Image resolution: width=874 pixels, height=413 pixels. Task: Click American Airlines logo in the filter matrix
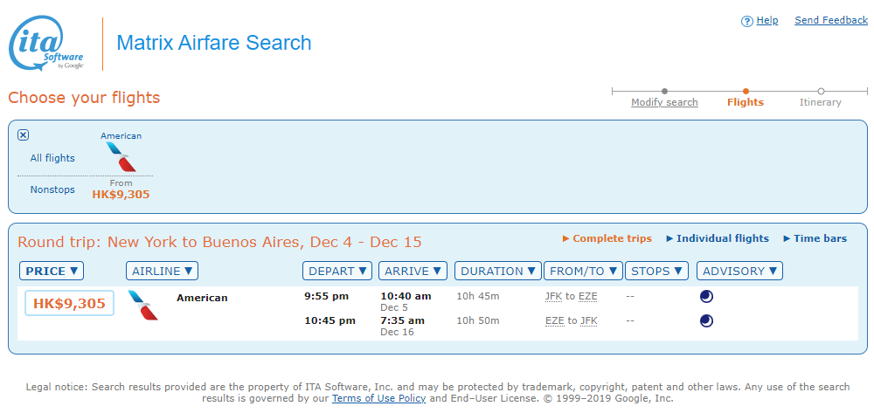coord(121,156)
